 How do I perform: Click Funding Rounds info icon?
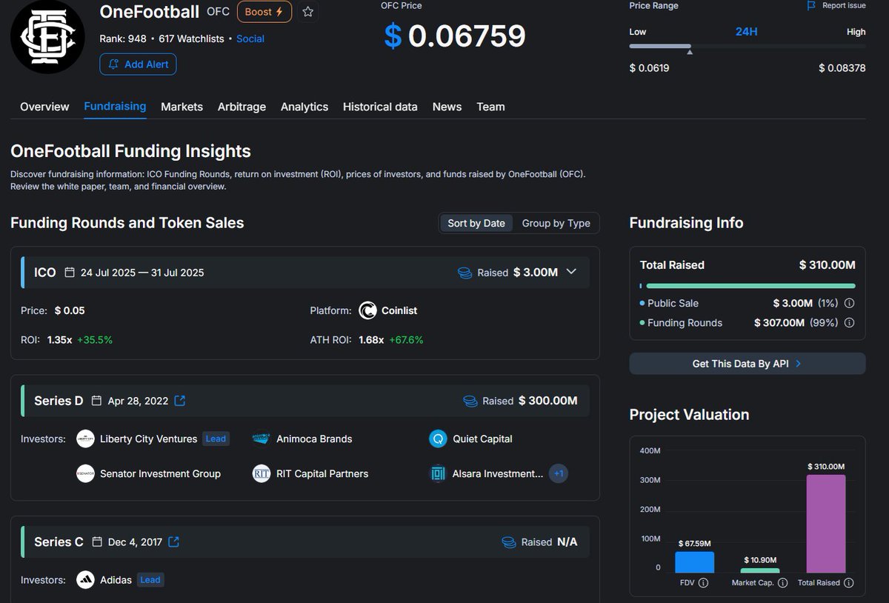coord(850,323)
